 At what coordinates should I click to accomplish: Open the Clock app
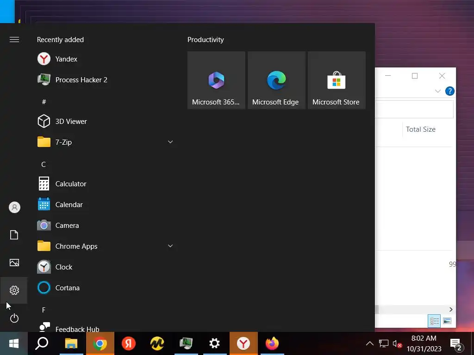[105, 267]
